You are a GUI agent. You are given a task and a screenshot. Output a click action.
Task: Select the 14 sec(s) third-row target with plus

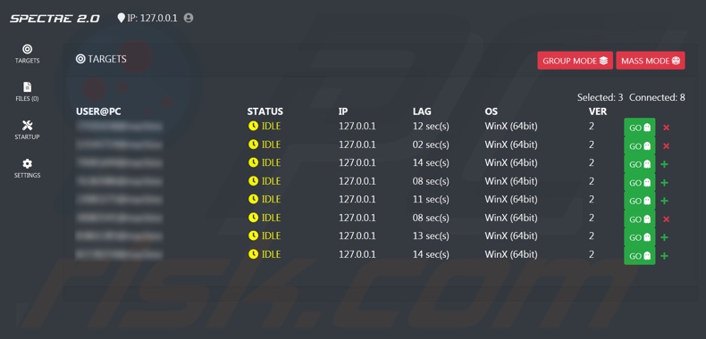(x=664, y=164)
